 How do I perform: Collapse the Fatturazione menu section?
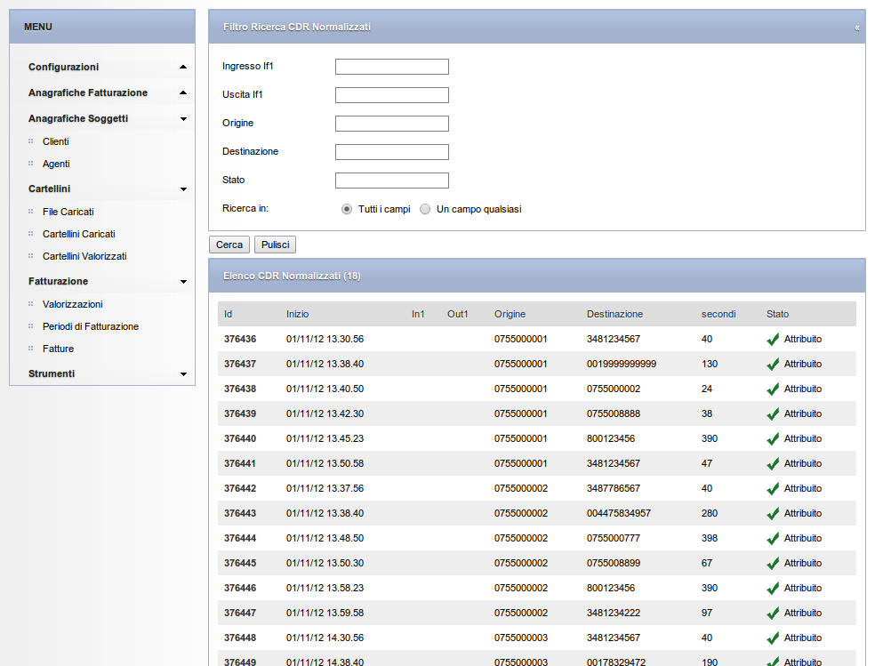[x=183, y=282]
